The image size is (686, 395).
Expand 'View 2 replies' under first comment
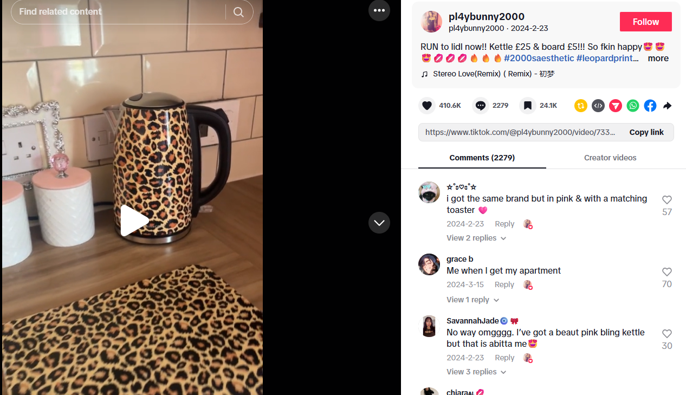[476, 238]
